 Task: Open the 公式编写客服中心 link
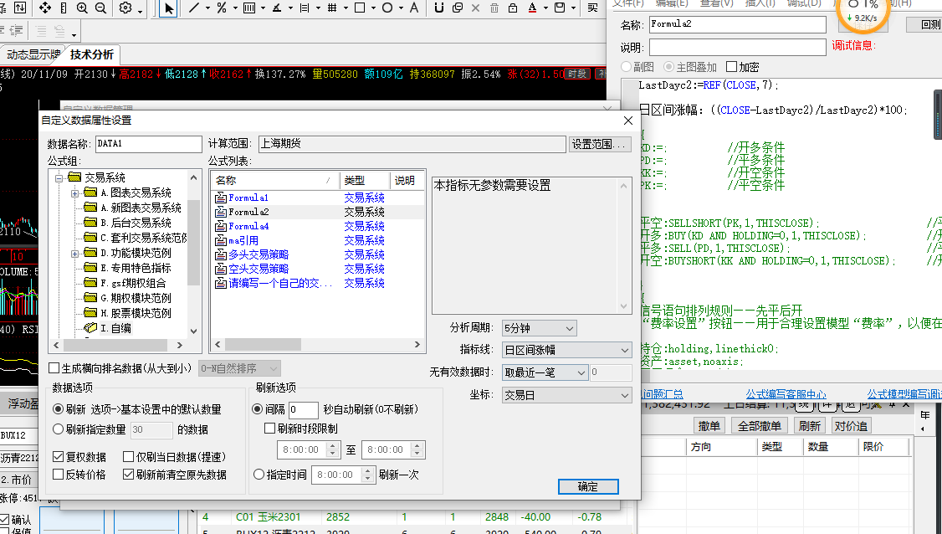786,394
